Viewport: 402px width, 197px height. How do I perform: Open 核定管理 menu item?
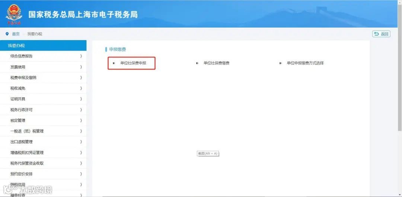point(43,120)
